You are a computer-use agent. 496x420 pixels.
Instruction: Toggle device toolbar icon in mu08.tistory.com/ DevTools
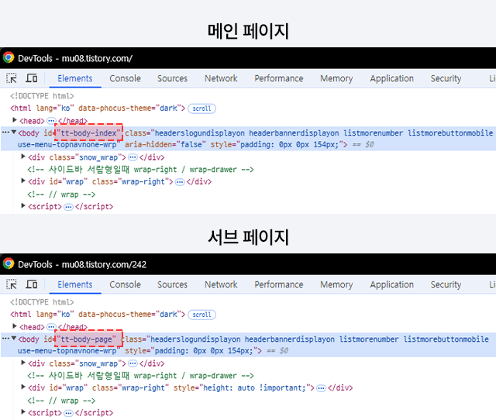31,78
